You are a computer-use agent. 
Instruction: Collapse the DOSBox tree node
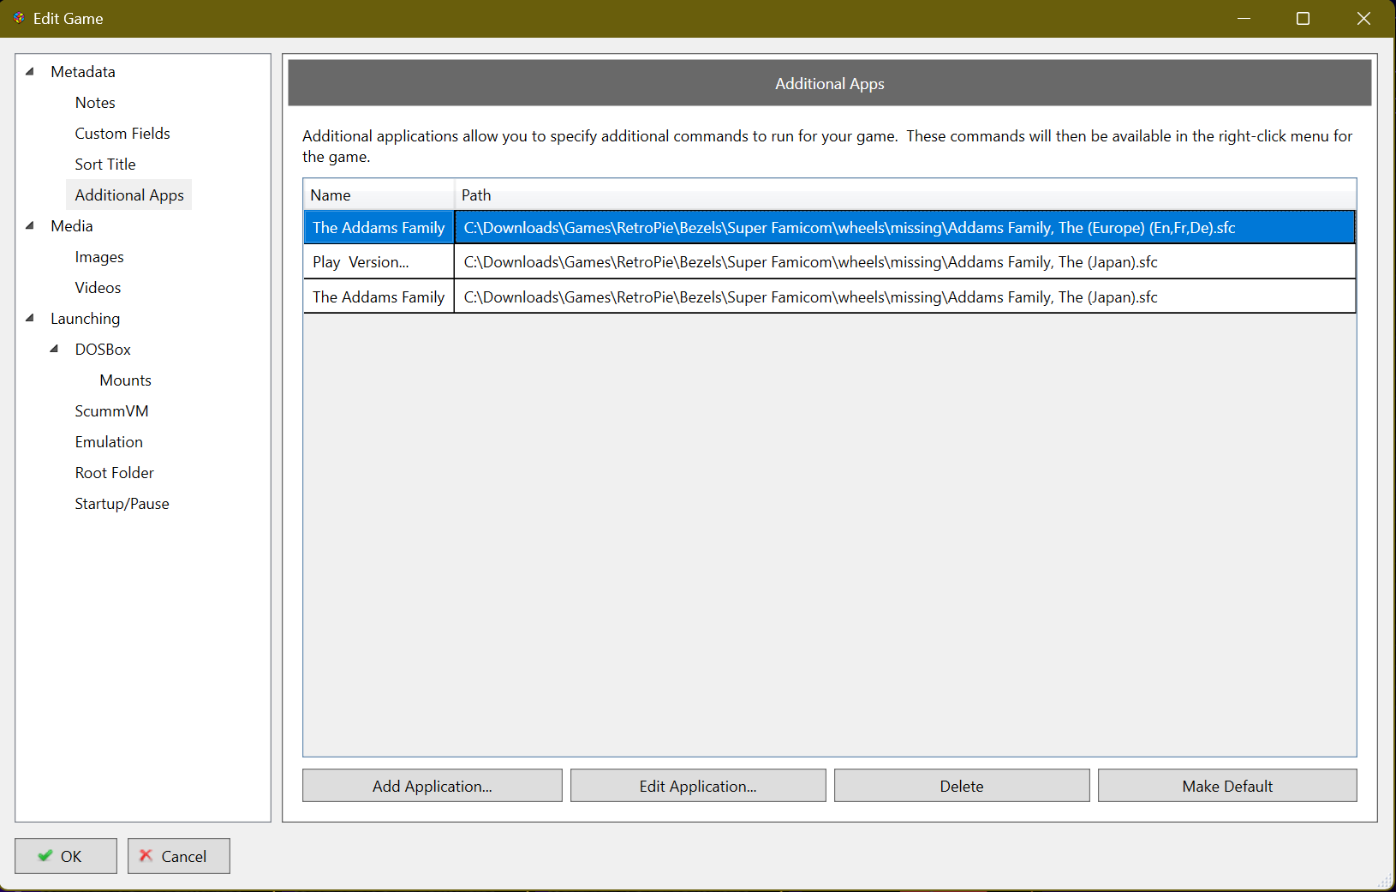(x=54, y=349)
